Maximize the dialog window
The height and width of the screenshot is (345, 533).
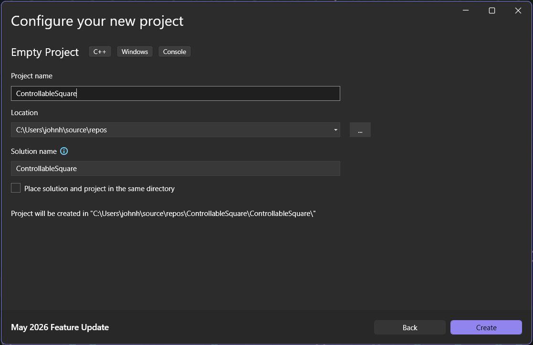[492, 11]
